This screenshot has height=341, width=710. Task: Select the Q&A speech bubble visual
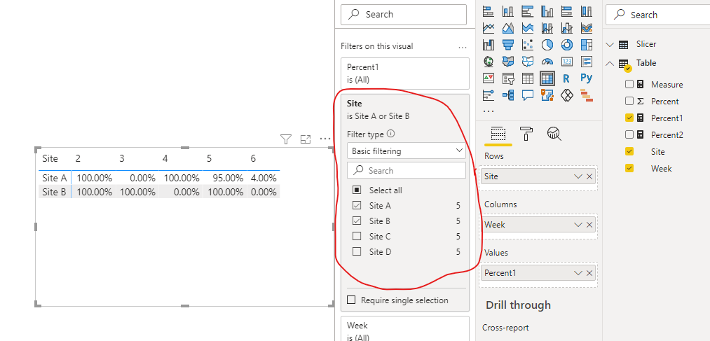coord(528,95)
